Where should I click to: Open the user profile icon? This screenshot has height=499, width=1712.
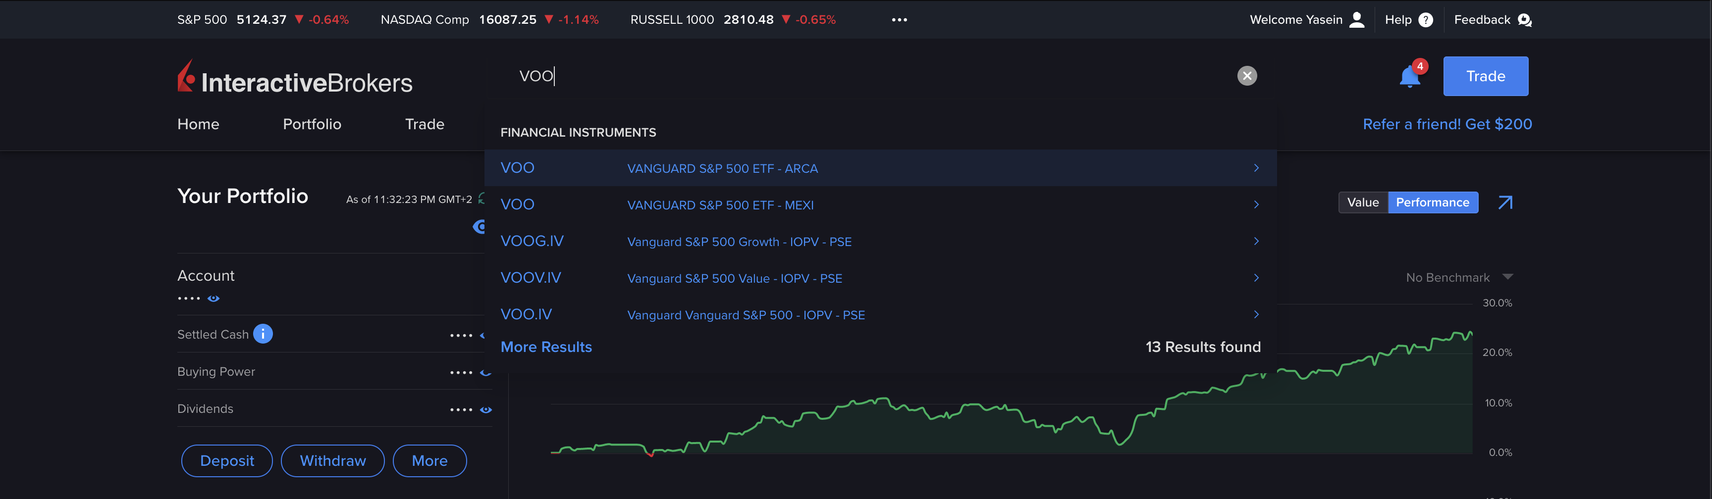click(1357, 20)
